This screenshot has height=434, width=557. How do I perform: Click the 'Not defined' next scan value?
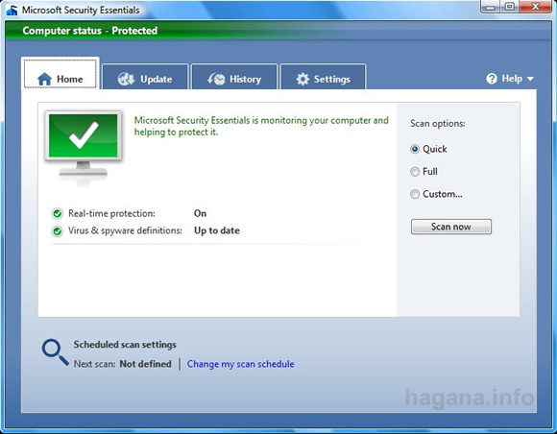(145, 364)
